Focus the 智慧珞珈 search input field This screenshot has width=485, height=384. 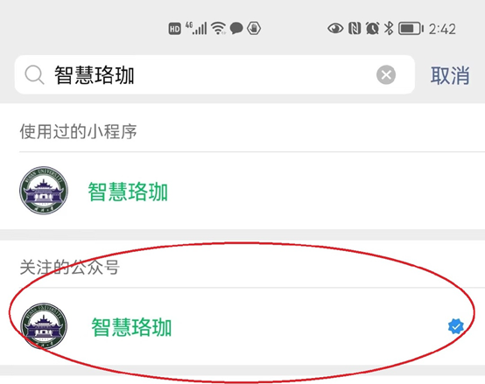(x=214, y=74)
